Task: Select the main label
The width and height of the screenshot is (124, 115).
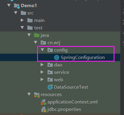Action: [x=39, y=20]
